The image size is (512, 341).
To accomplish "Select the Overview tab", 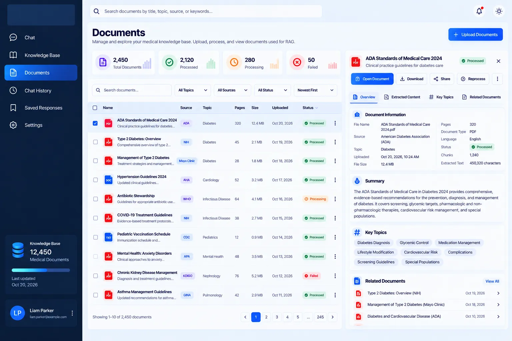I will [x=364, y=97].
